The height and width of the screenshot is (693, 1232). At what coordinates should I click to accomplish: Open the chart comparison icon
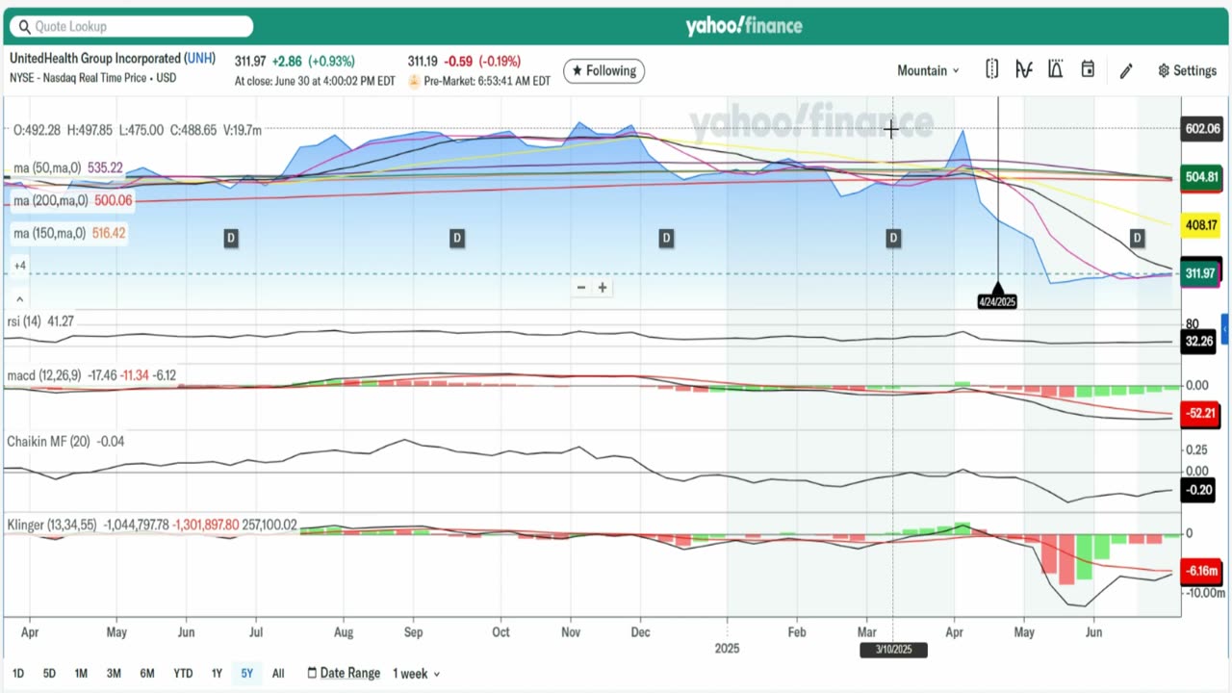(x=1056, y=69)
